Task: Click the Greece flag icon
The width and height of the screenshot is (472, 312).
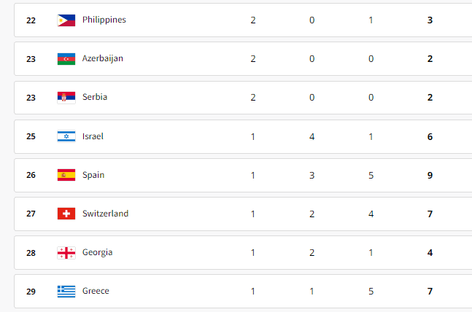Action: point(66,292)
